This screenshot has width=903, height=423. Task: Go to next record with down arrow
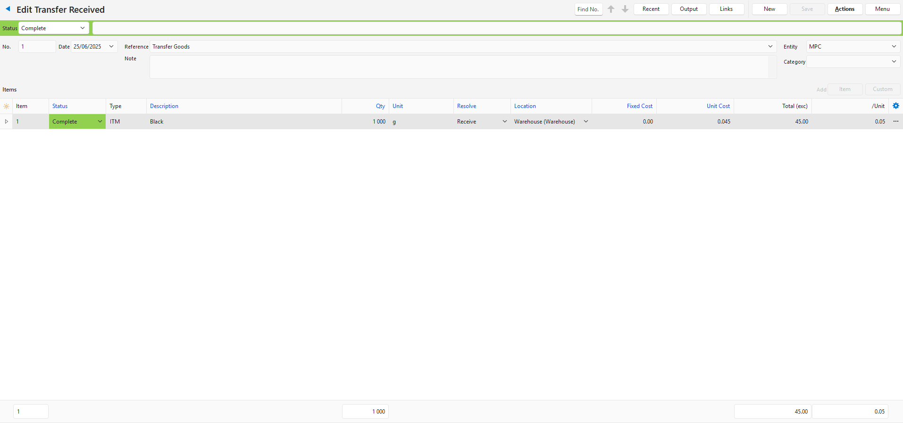point(625,9)
